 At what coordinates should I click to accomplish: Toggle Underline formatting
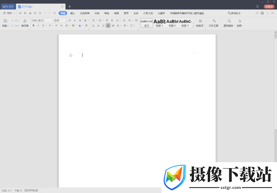[43, 25]
